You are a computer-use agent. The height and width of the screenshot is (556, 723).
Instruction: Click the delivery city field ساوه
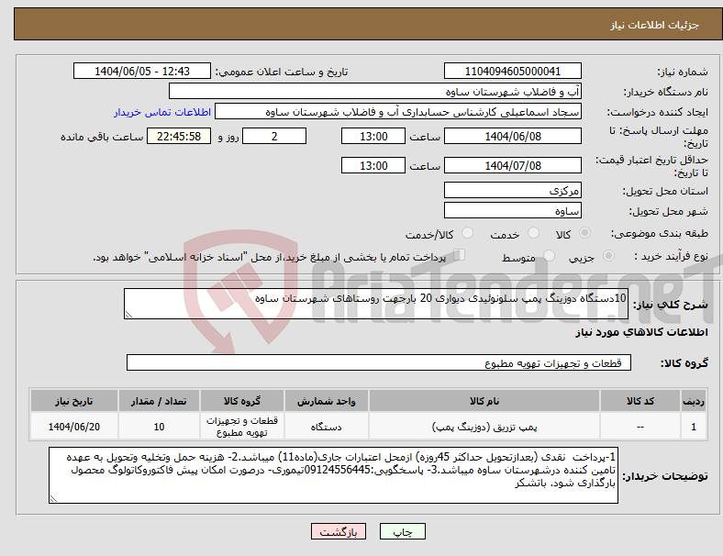pos(512,210)
